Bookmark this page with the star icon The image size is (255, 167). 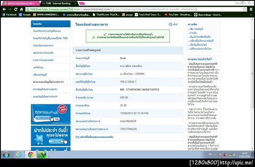(x=244, y=9)
